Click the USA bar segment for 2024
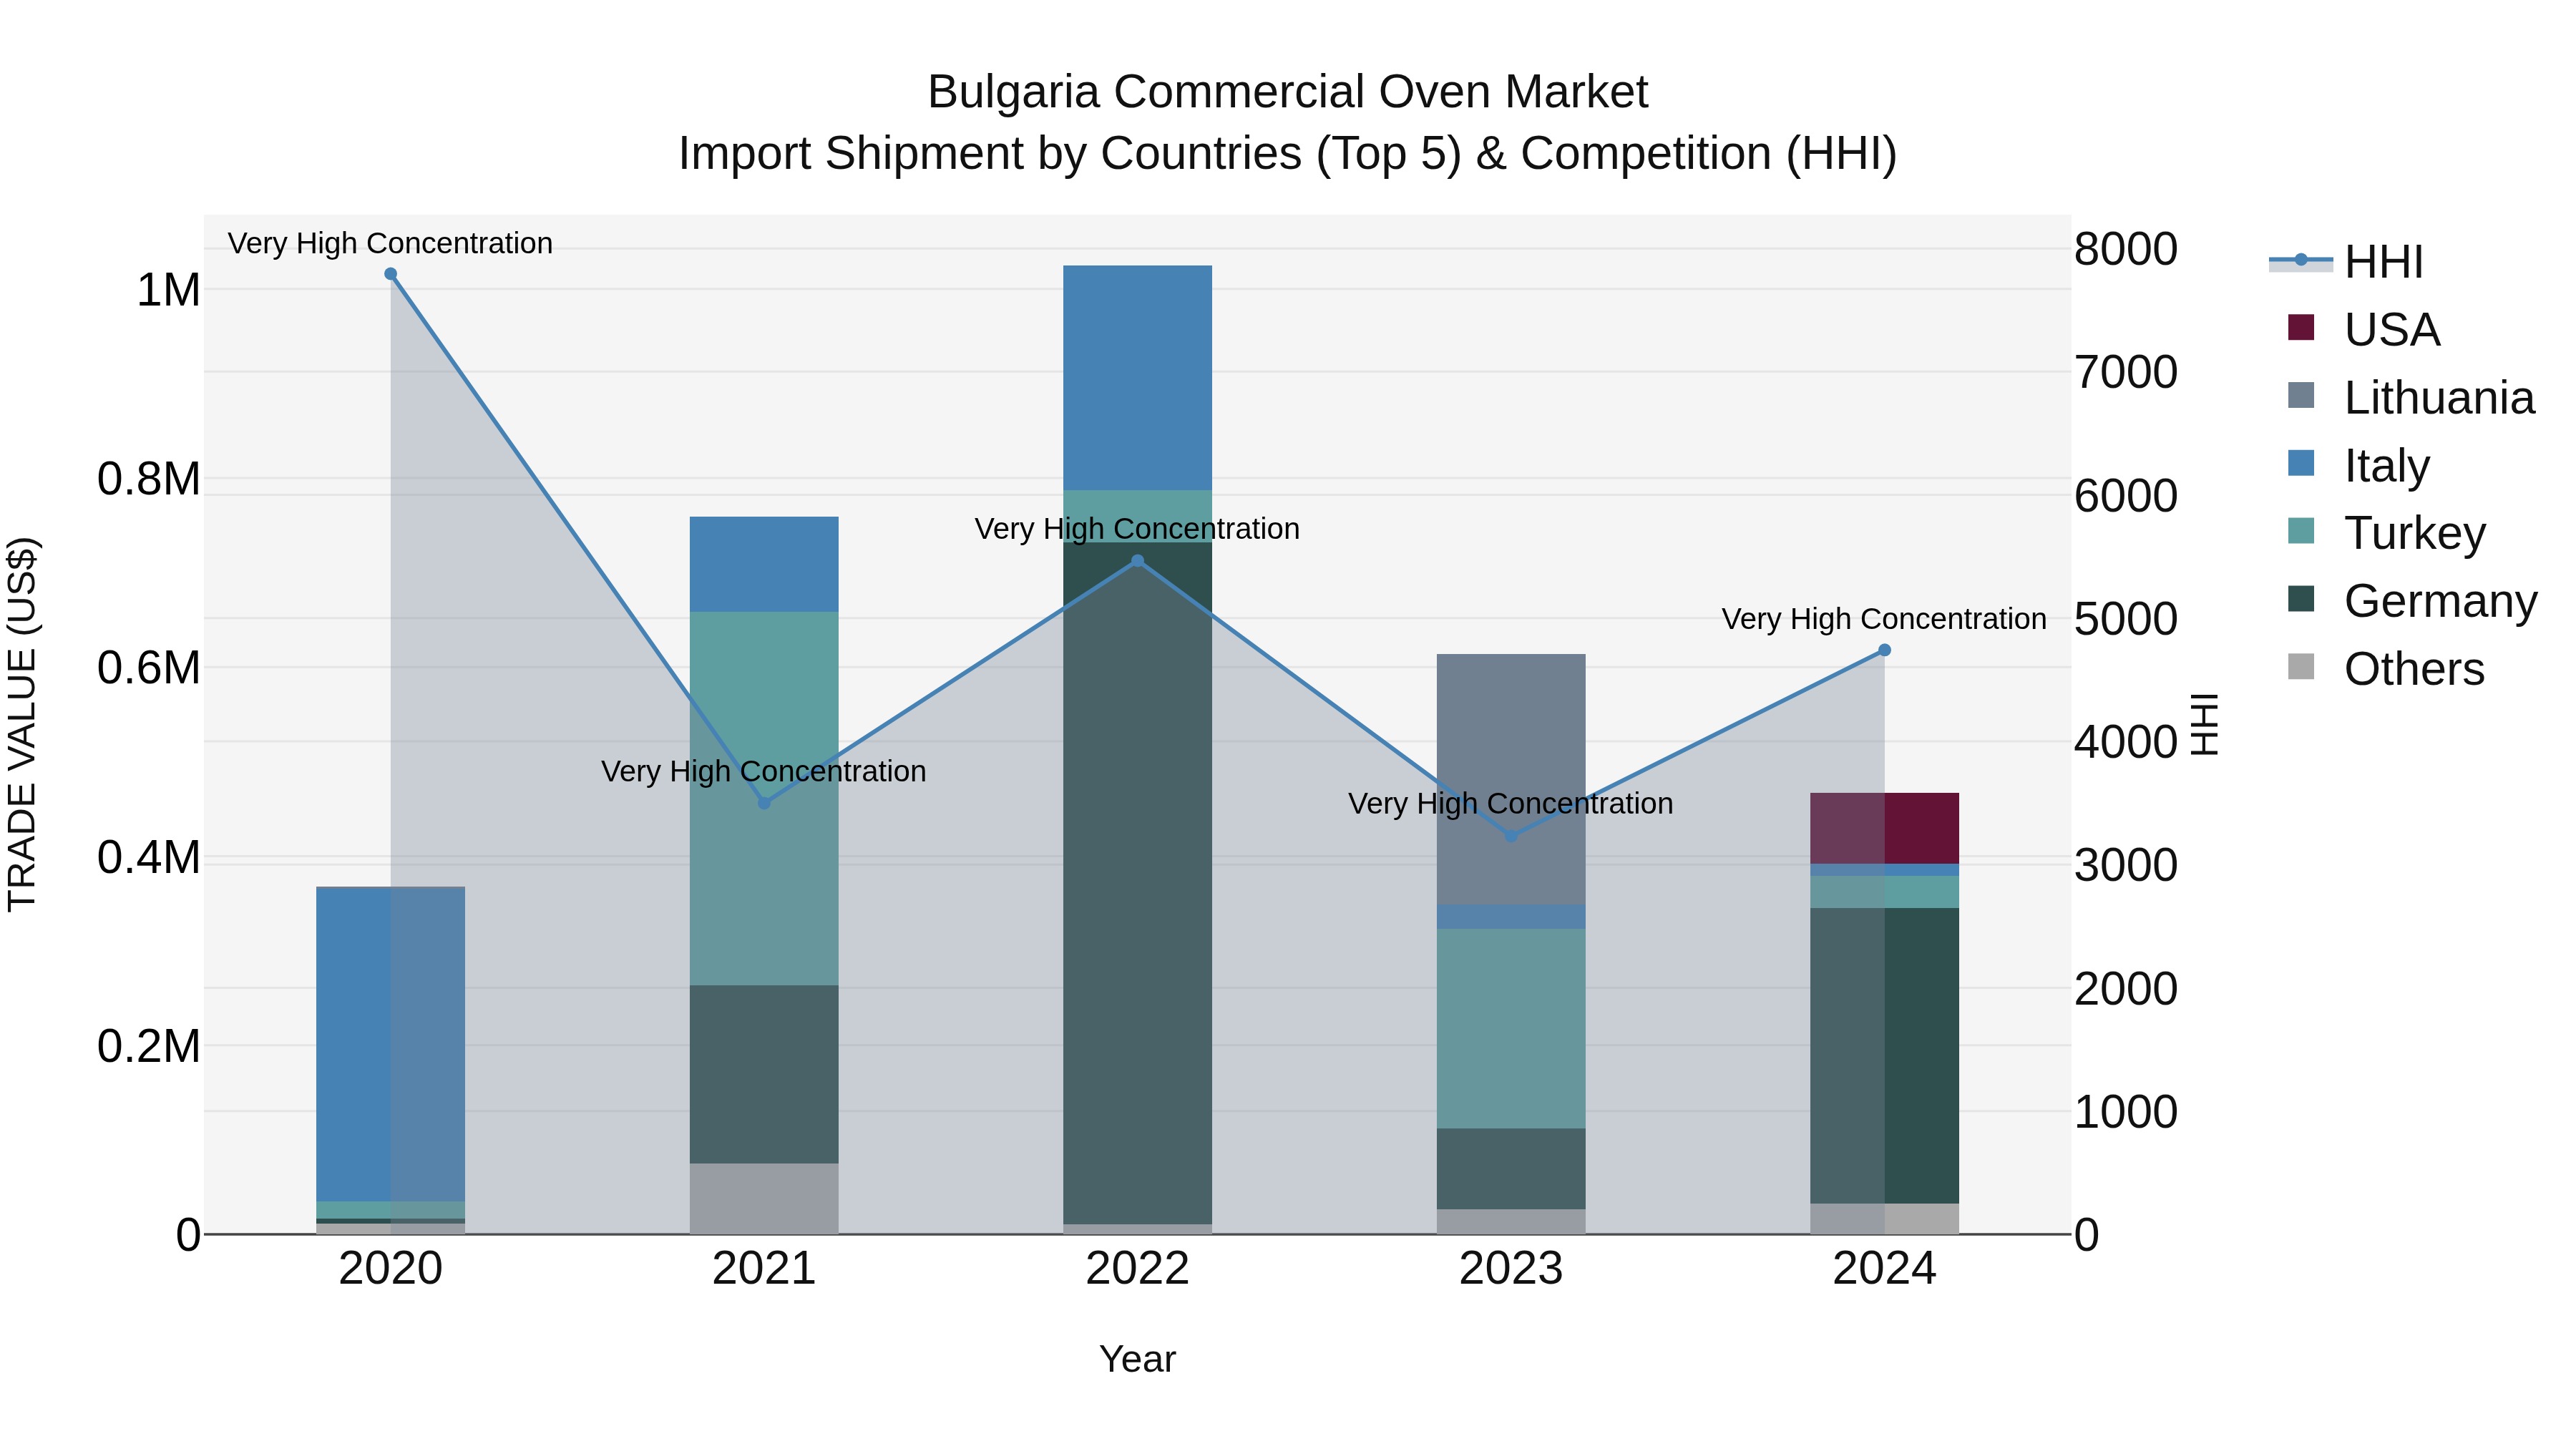The height and width of the screenshot is (1449, 2576). click(1884, 828)
